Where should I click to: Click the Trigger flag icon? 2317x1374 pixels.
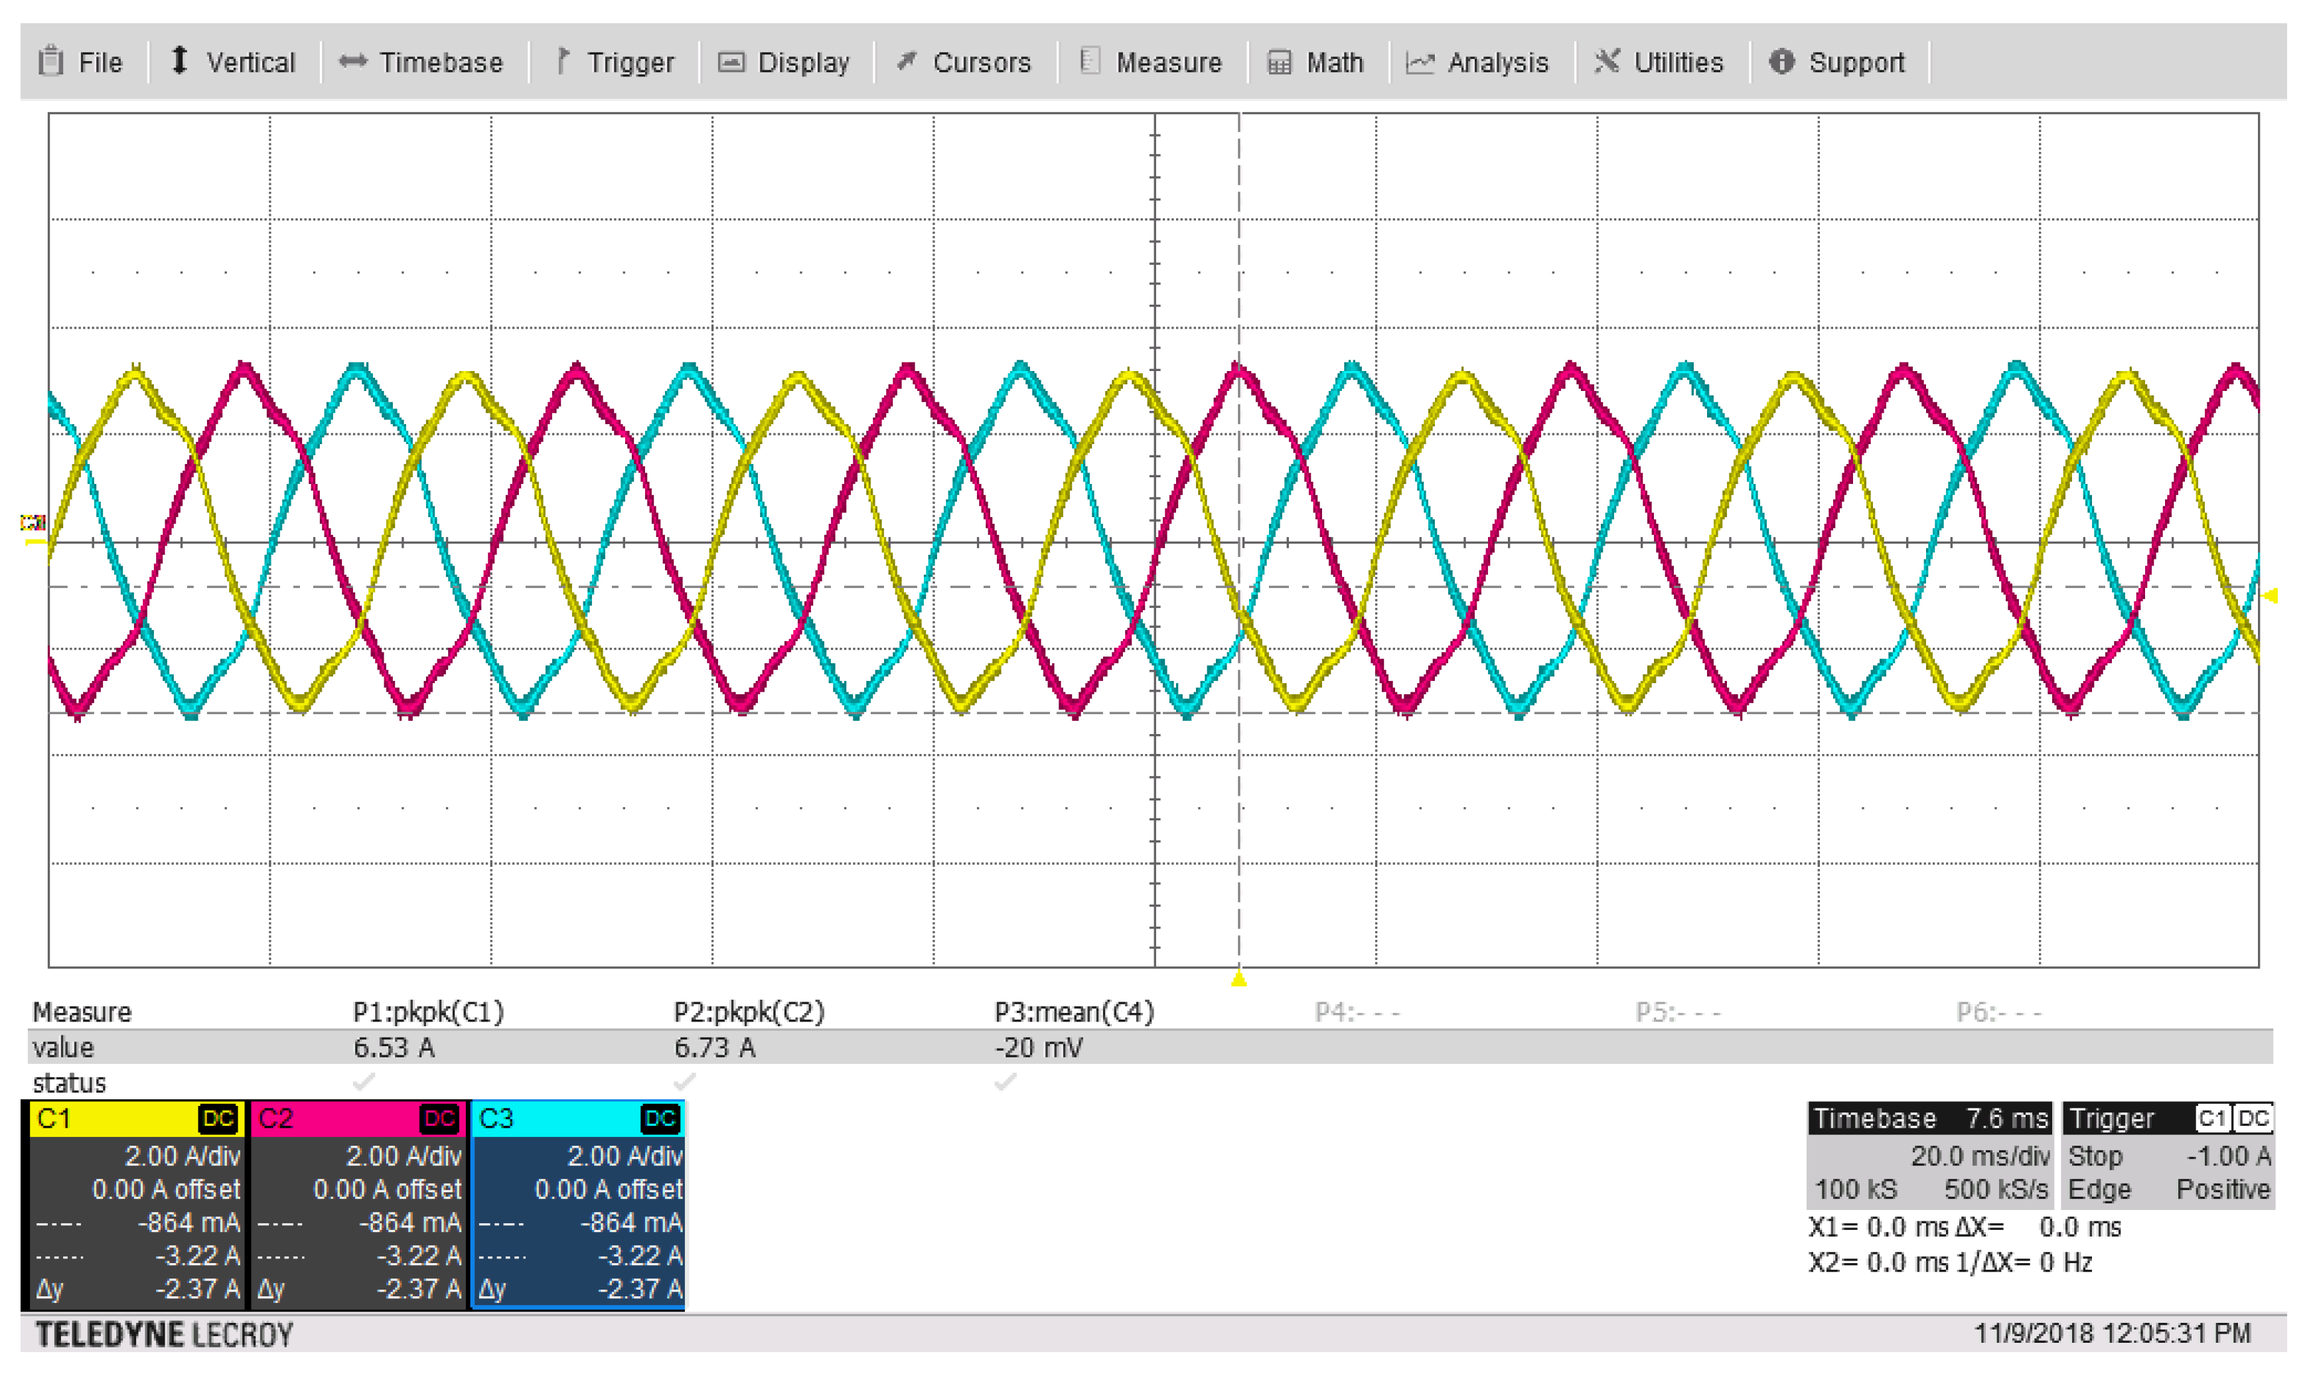(562, 61)
